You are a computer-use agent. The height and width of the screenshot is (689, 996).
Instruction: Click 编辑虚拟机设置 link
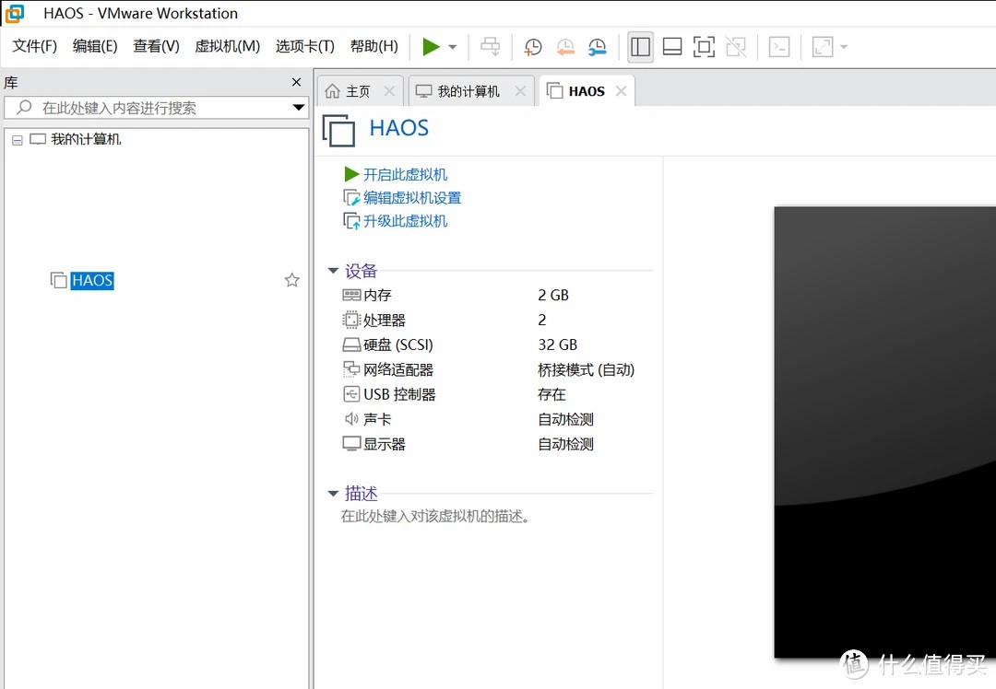pos(411,197)
